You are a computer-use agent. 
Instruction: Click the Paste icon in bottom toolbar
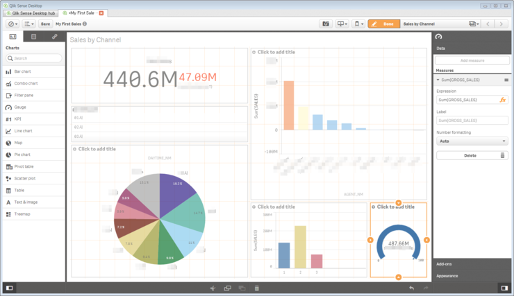242,288
